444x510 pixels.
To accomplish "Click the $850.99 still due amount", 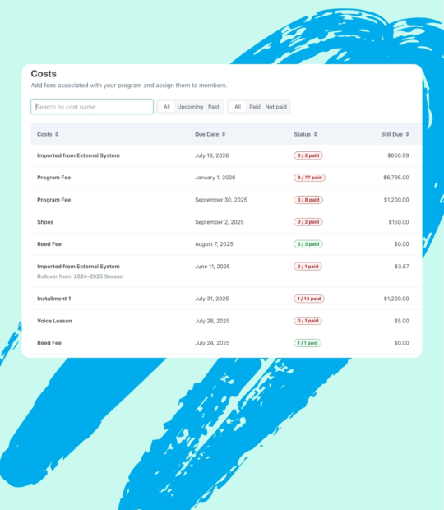I will pos(398,155).
